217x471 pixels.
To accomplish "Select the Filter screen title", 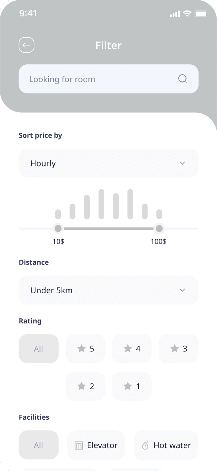I will [108, 45].
